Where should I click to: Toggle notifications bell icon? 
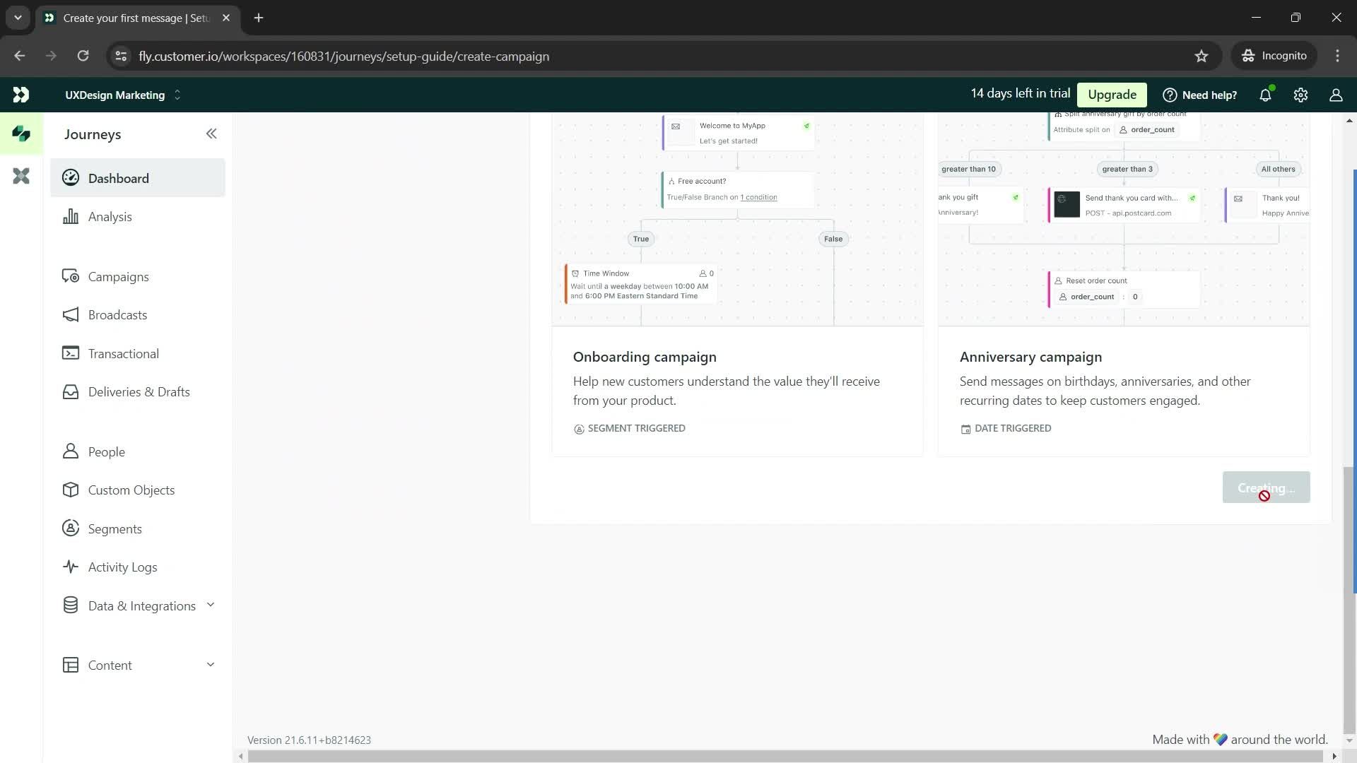click(x=1266, y=95)
